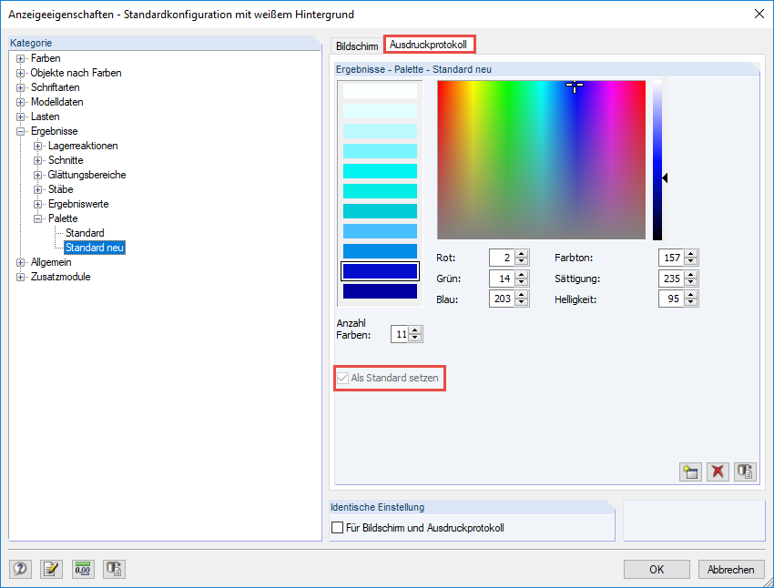Close the Anzeigeeigenschaften dialog

pyautogui.click(x=759, y=14)
